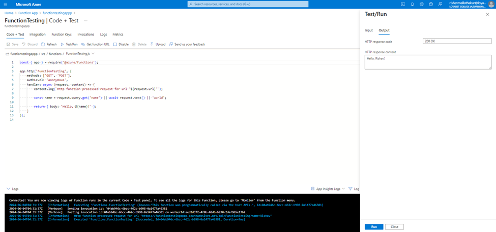Click the methods: ['GET', 'POST'] line
This screenshot has height=232, width=496.
coord(49,76)
